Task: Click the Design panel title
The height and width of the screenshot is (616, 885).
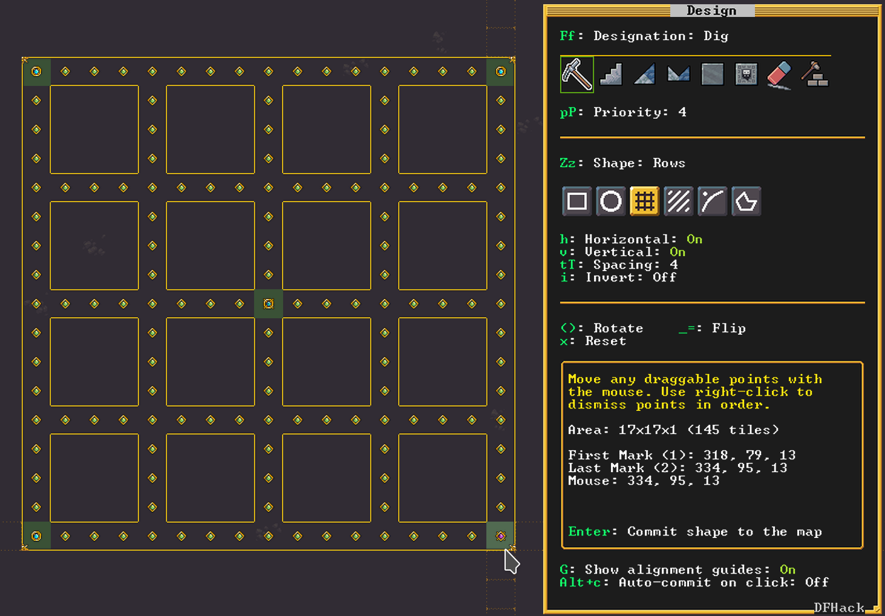Action: 712,10
